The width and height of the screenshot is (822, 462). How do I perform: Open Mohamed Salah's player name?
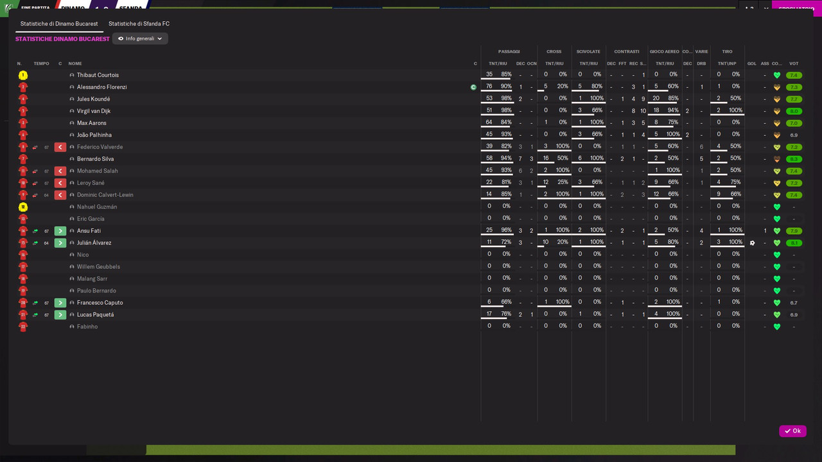tap(97, 171)
